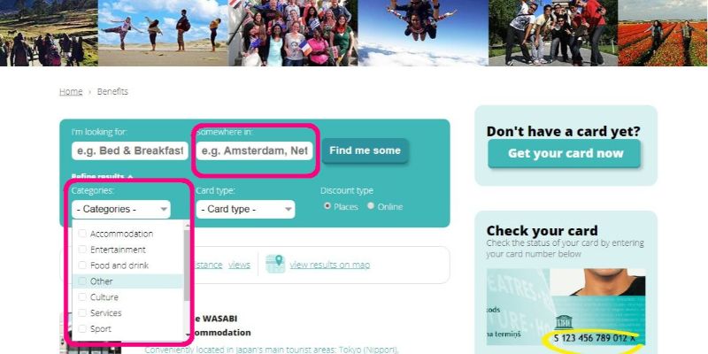Focus the Somewhere in location field
This screenshot has height=354, width=708.
[254, 150]
